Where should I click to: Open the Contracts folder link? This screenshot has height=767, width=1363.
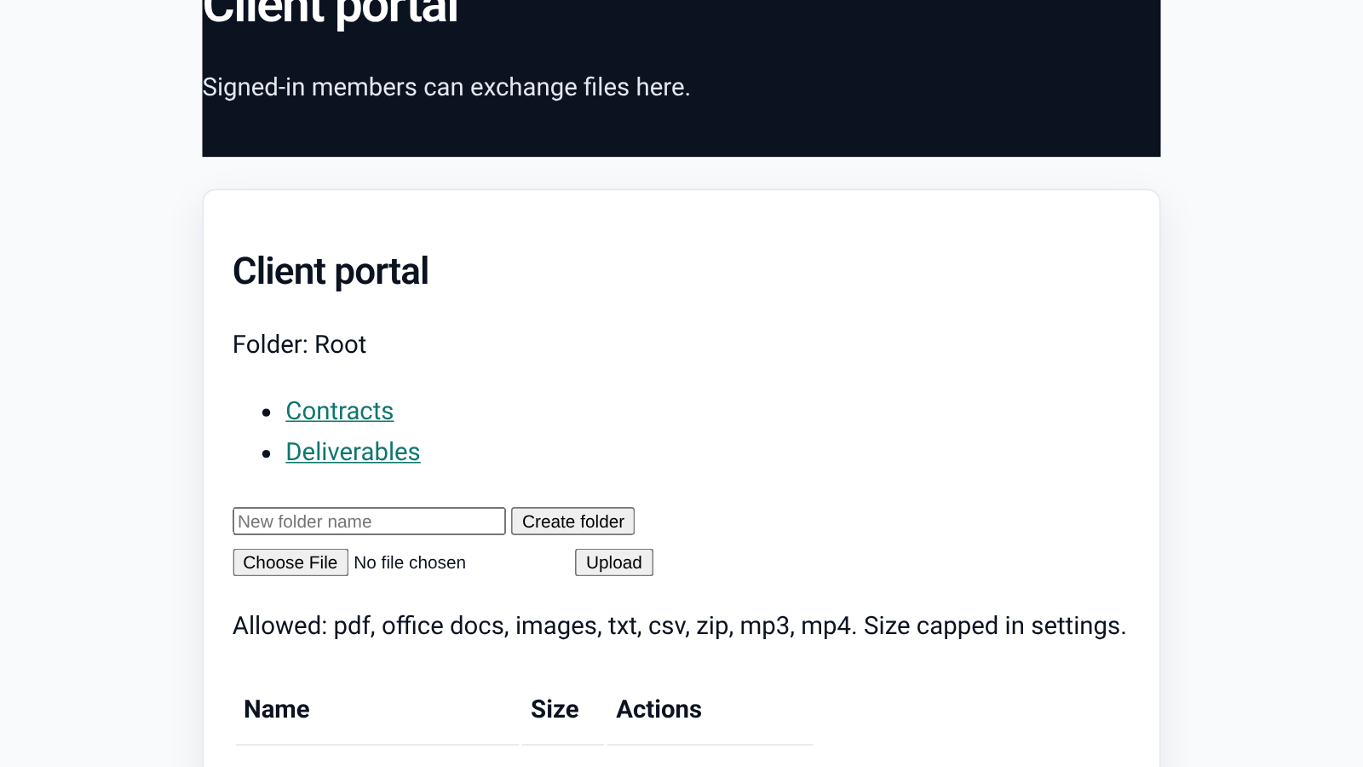[339, 411]
